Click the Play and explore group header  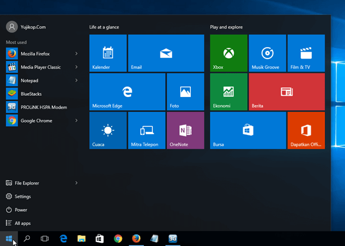point(226,27)
